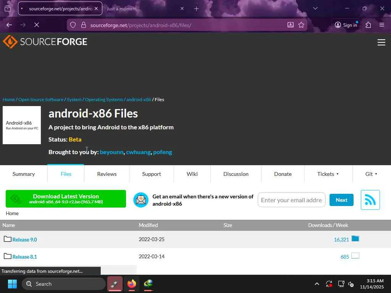391x293 pixels.
Task: Open Firefox from the taskbar
Action: point(131,284)
